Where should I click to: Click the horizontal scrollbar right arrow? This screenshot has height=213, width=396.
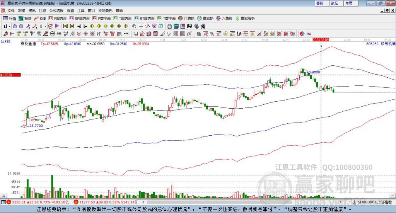point(340,202)
